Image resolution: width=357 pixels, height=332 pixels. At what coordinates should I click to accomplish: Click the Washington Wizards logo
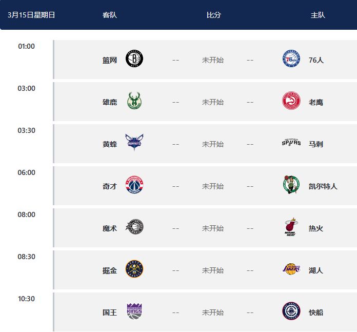coord(134,185)
